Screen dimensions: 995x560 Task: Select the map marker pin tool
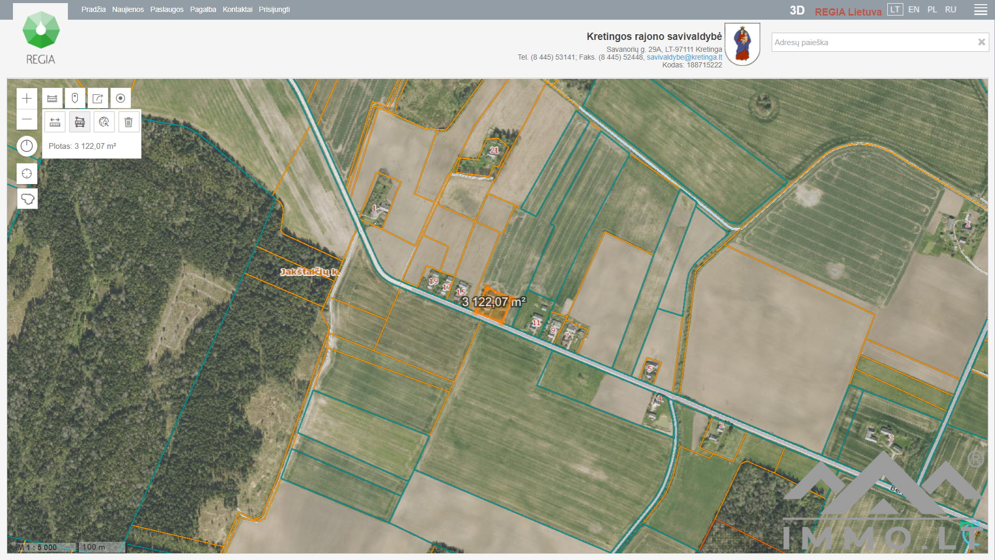(x=75, y=99)
